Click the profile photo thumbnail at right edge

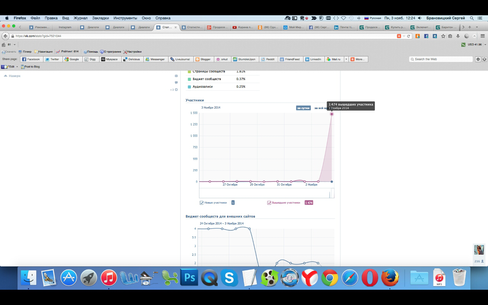(x=479, y=250)
